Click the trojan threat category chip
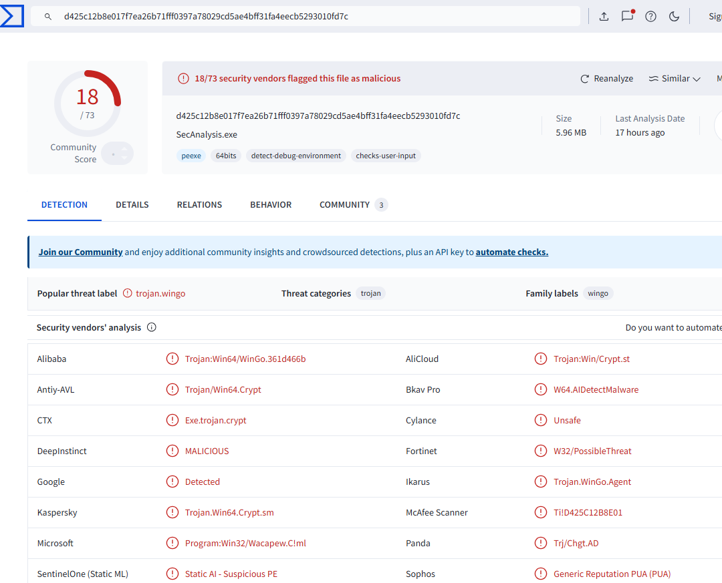Screen dimensions: 722x583 (370, 293)
